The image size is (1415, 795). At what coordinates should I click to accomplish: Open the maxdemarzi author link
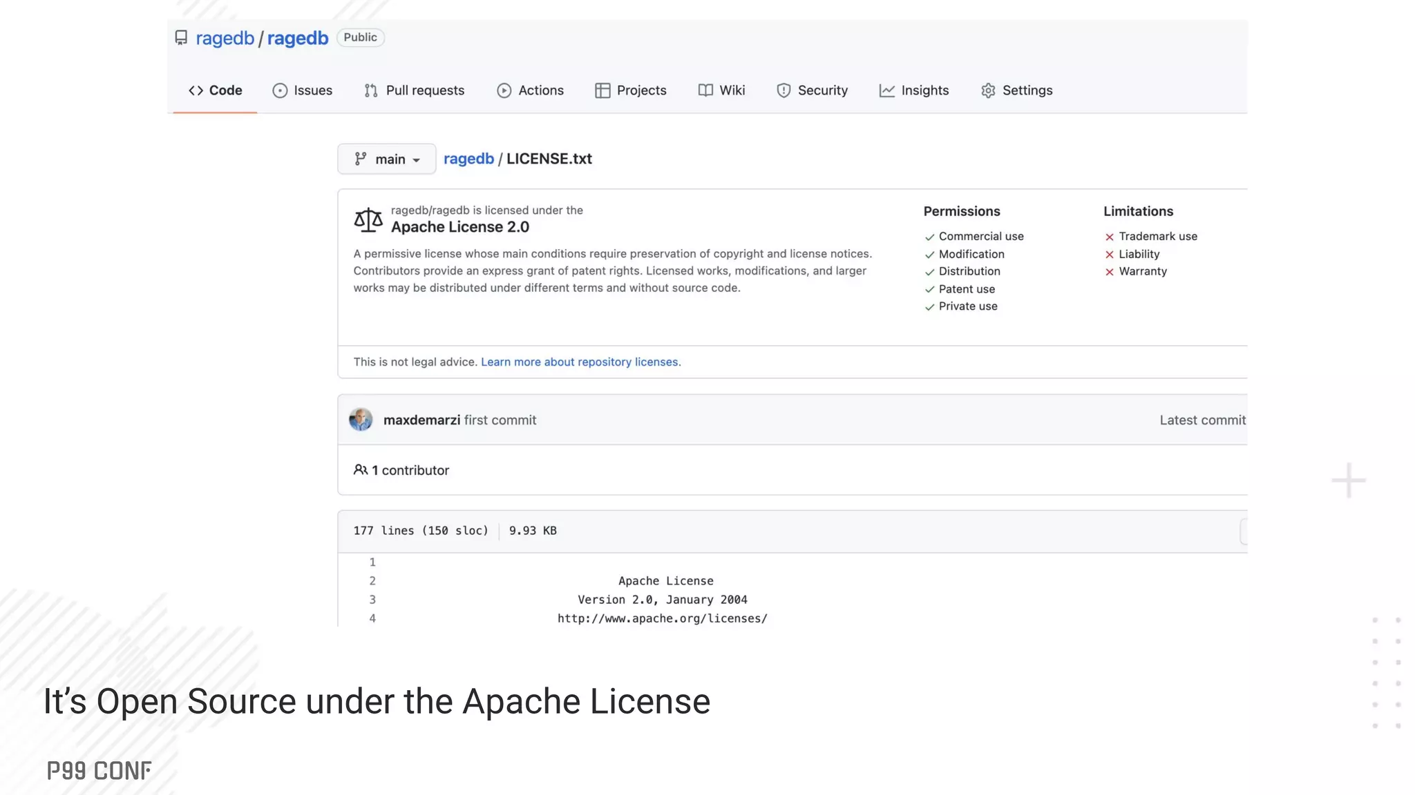click(x=421, y=420)
